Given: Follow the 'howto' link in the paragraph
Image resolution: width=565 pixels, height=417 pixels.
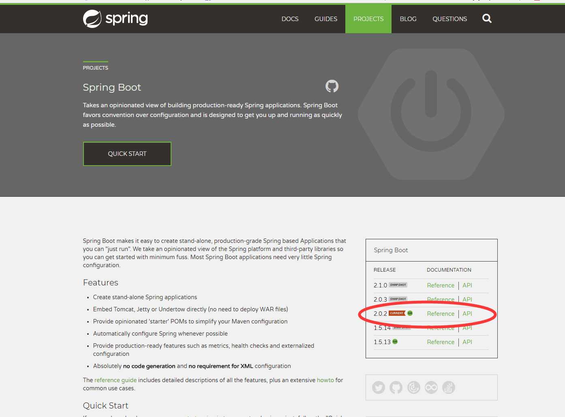Looking at the screenshot, I should click(x=325, y=380).
